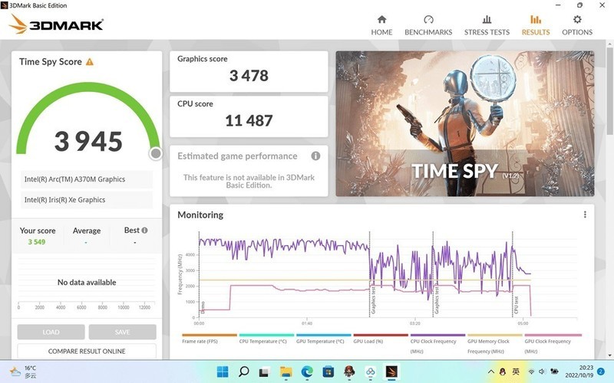Screen dimensions: 614x383
Task: Open the RESULTS tab
Action: pyautogui.click(x=535, y=25)
